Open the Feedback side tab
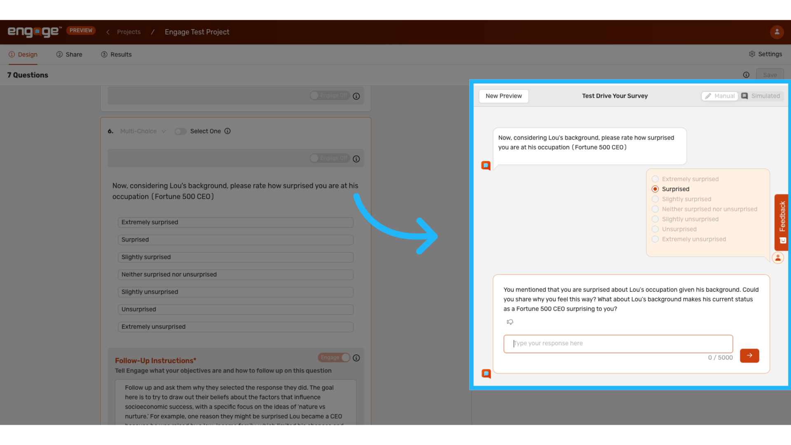Viewport: 791px width, 445px height. tap(782, 222)
